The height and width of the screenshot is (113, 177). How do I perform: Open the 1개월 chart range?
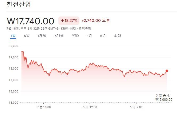42,36
